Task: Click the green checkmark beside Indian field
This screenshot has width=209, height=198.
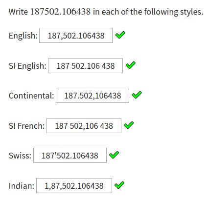Action: point(119,185)
